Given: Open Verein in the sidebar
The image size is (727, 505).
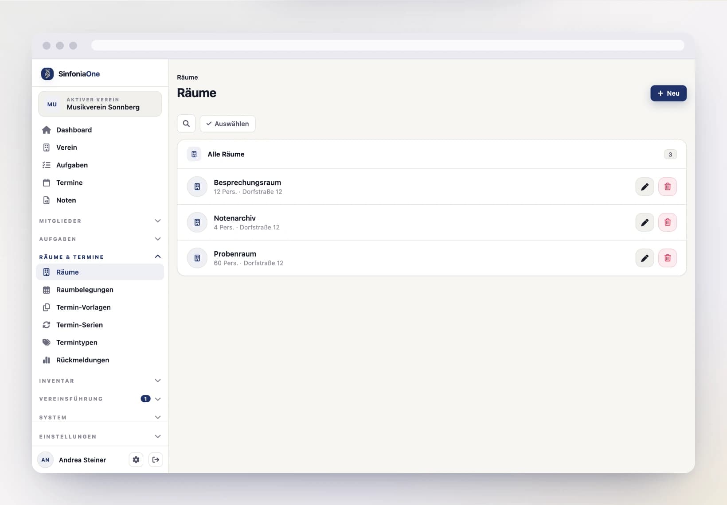Looking at the screenshot, I should (100, 148).
